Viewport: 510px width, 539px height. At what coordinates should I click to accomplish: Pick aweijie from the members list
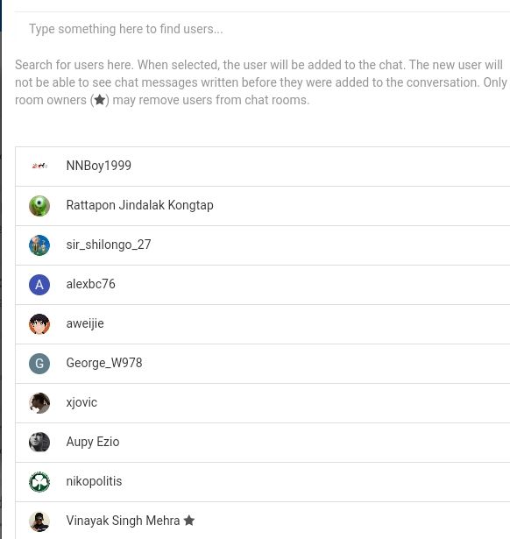(85, 323)
